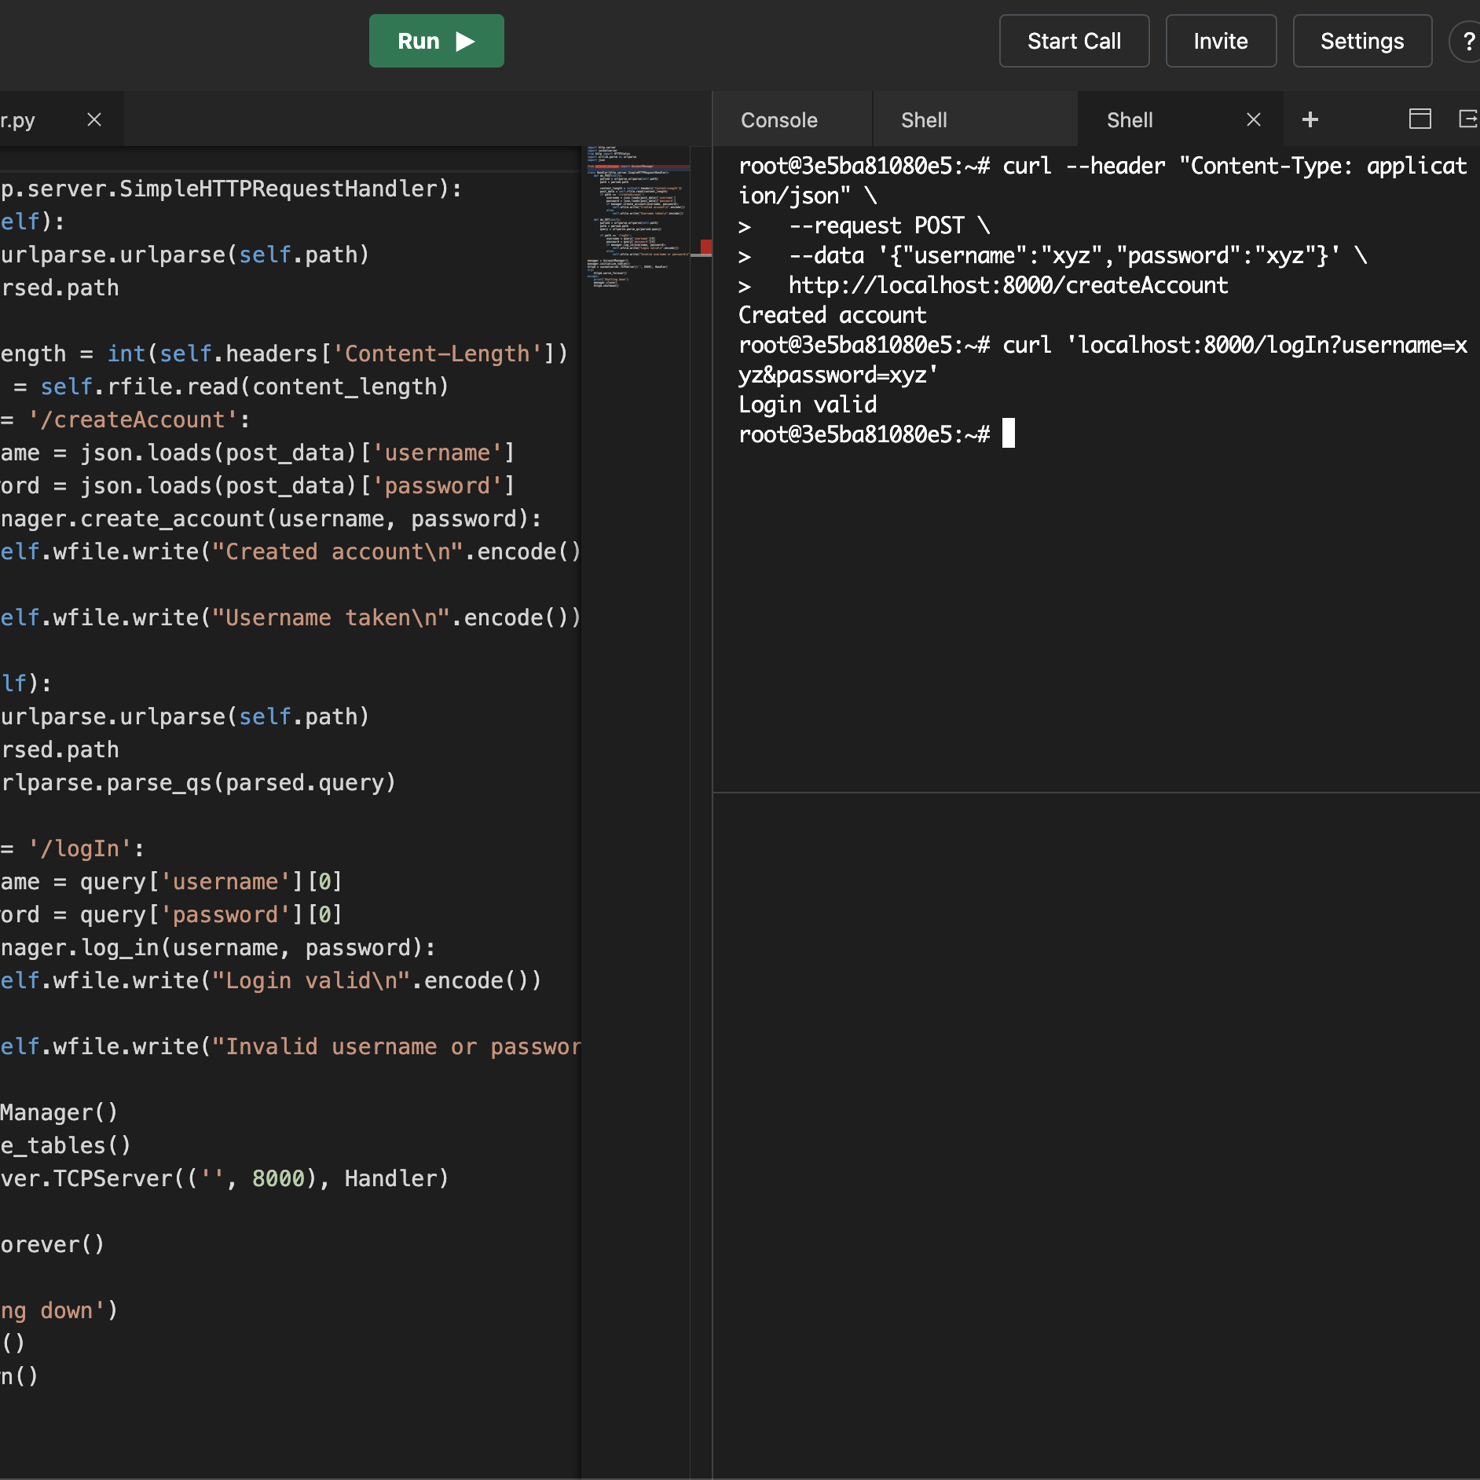This screenshot has height=1480, width=1480.
Task: Close the .py file editor tab
Action: (x=94, y=119)
